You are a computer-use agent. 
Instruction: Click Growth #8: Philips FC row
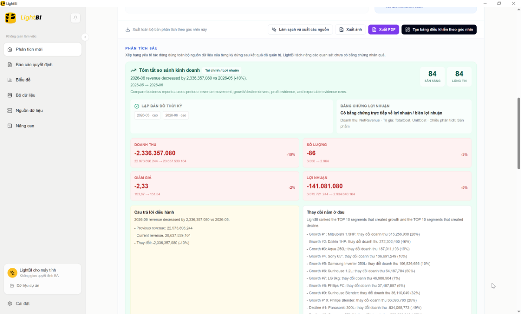pyautogui.click(x=356, y=286)
